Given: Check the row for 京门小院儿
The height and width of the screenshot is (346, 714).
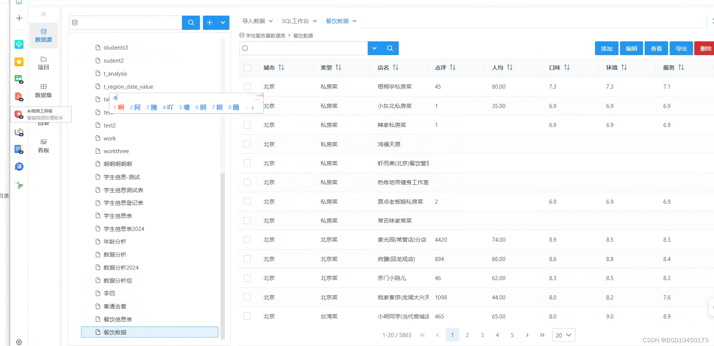Looking at the screenshot, I should click(x=247, y=278).
